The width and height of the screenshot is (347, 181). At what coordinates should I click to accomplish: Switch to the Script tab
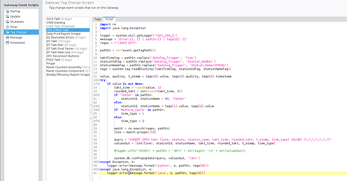tap(109, 19)
